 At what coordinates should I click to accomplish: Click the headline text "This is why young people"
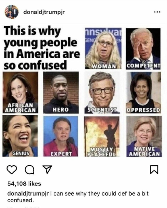point(40,37)
